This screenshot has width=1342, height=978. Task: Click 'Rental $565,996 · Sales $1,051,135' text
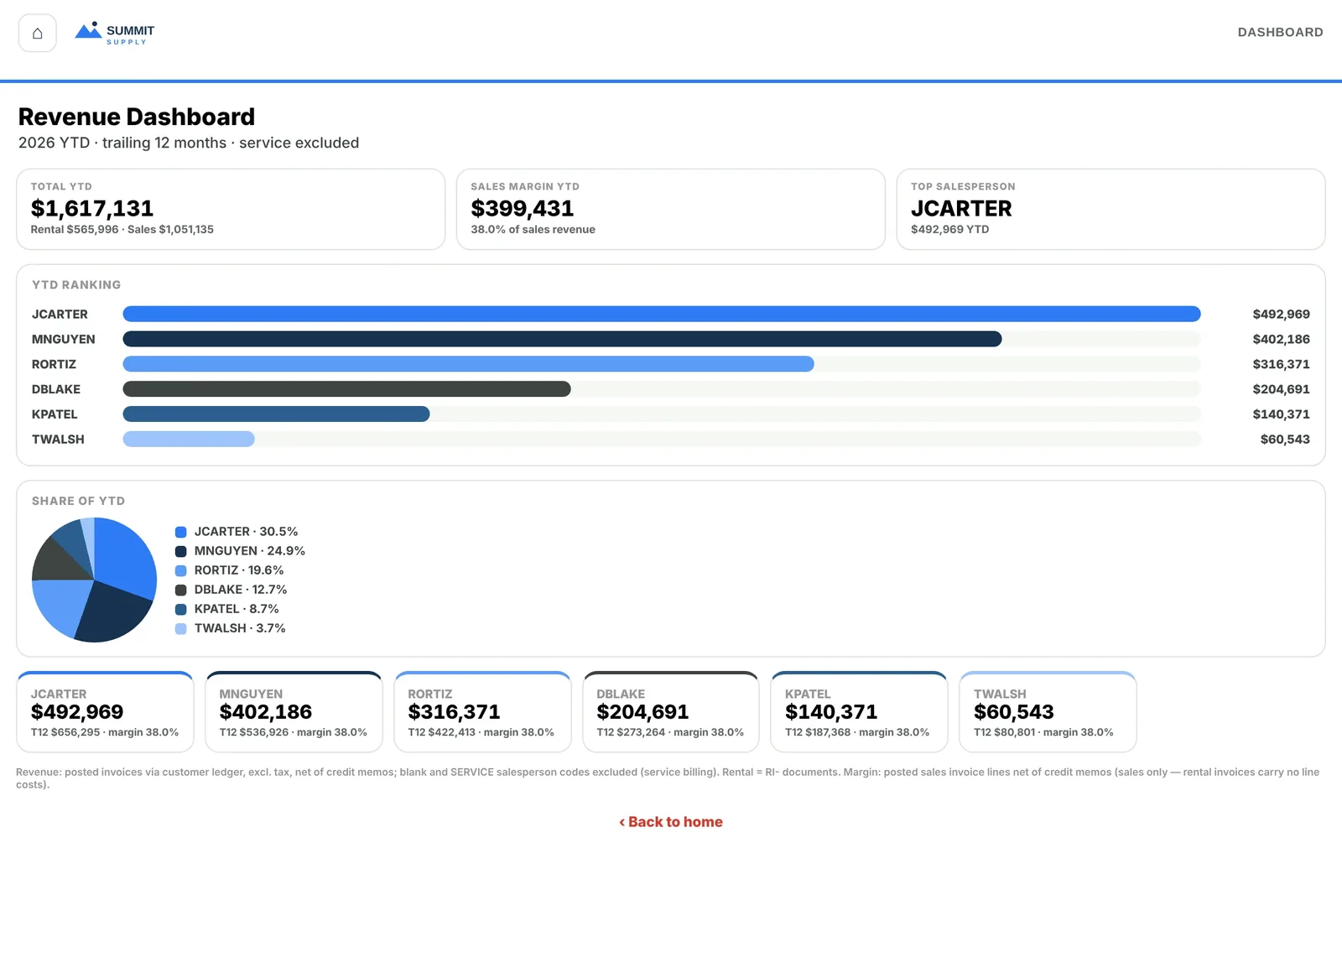pyautogui.click(x=122, y=229)
